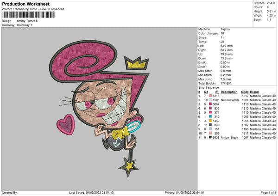Click the Machine value Tajima
The height and width of the screenshot is (196, 278).
pyautogui.click(x=225, y=29)
